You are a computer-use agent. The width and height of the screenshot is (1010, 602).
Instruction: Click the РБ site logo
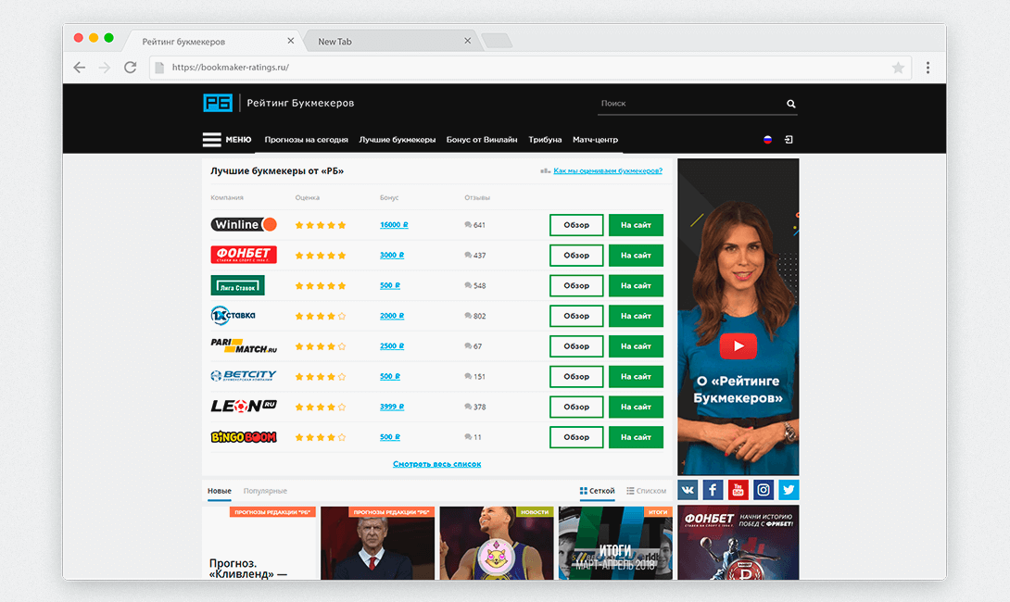tap(218, 103)
